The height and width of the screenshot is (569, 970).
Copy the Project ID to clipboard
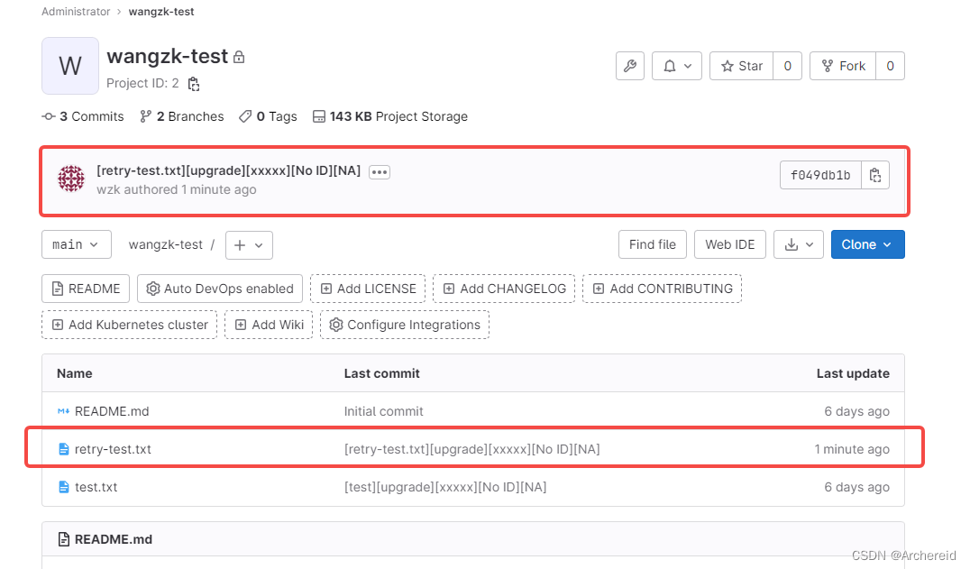point(194,82)
